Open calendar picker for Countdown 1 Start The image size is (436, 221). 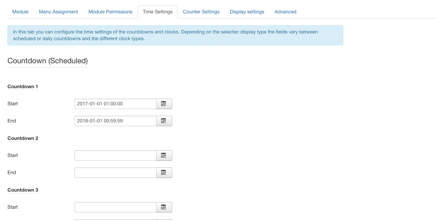pyautogui.click(x=164, y=104)
